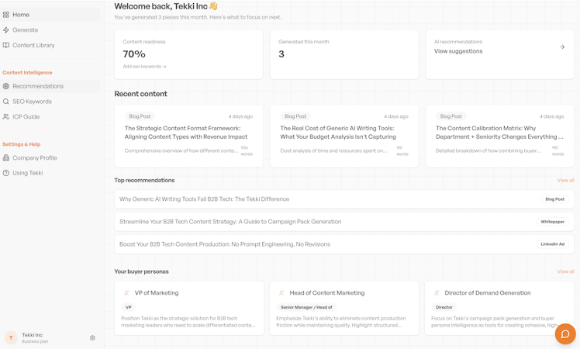Open the Campaign Pack Generation whitepaper recommendation

click(x=230, y=222)
